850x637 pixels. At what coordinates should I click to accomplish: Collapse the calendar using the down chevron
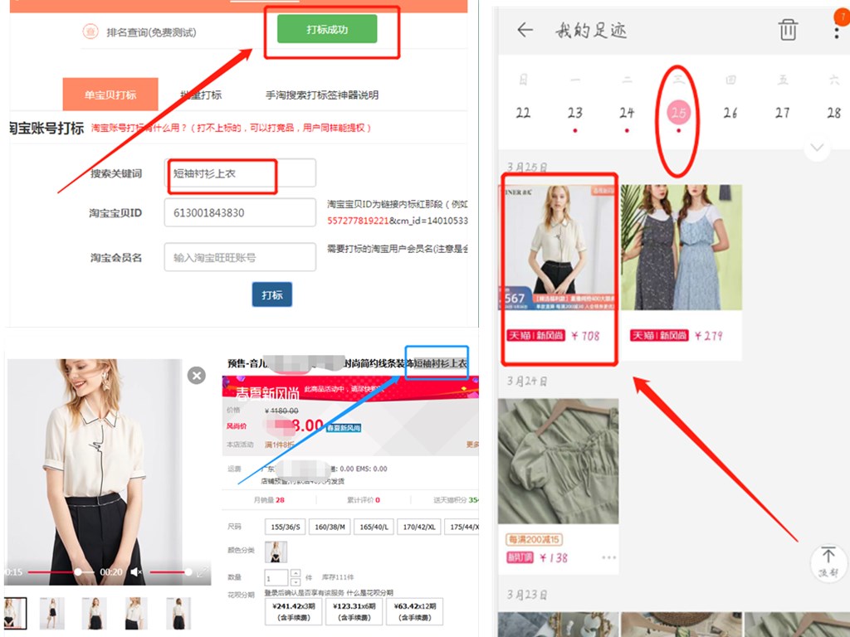(817, 148)
